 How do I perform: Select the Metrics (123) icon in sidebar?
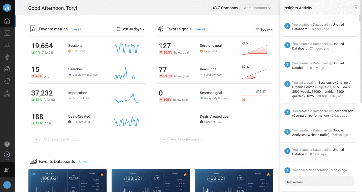click(7, 33)
